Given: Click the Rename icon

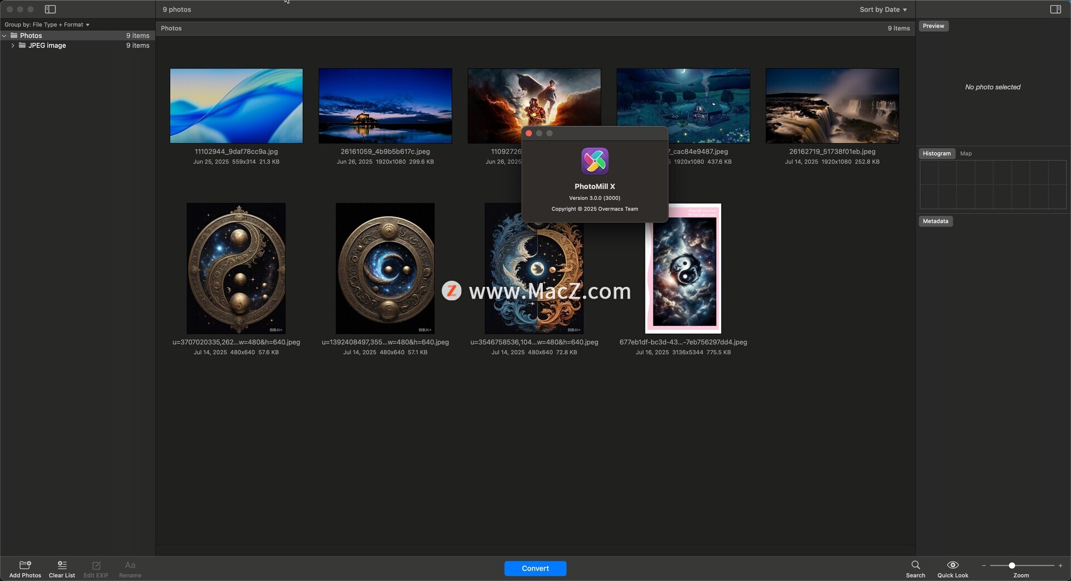Looking at the screenshot, I should pos(130,565).
